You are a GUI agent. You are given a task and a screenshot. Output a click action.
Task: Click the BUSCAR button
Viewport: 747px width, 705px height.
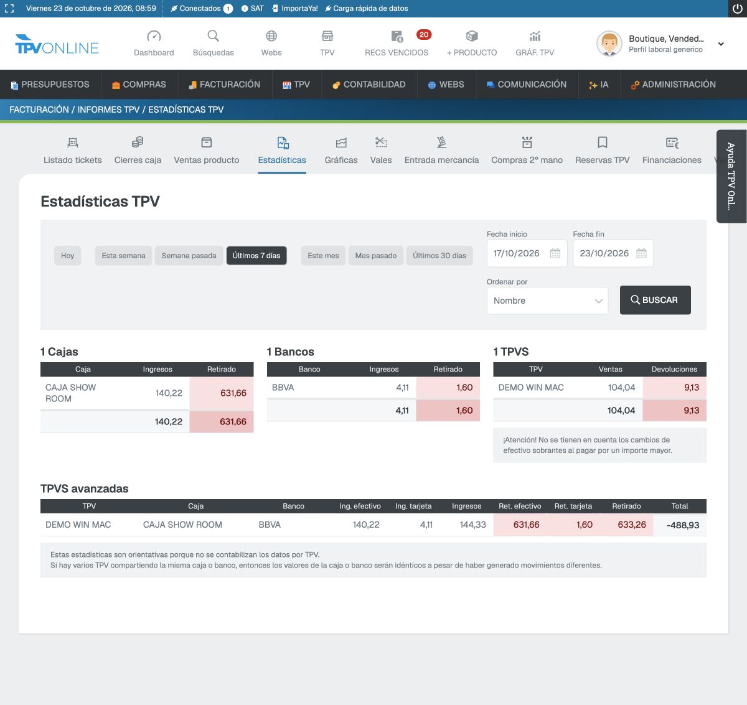(x=655, y=300)
